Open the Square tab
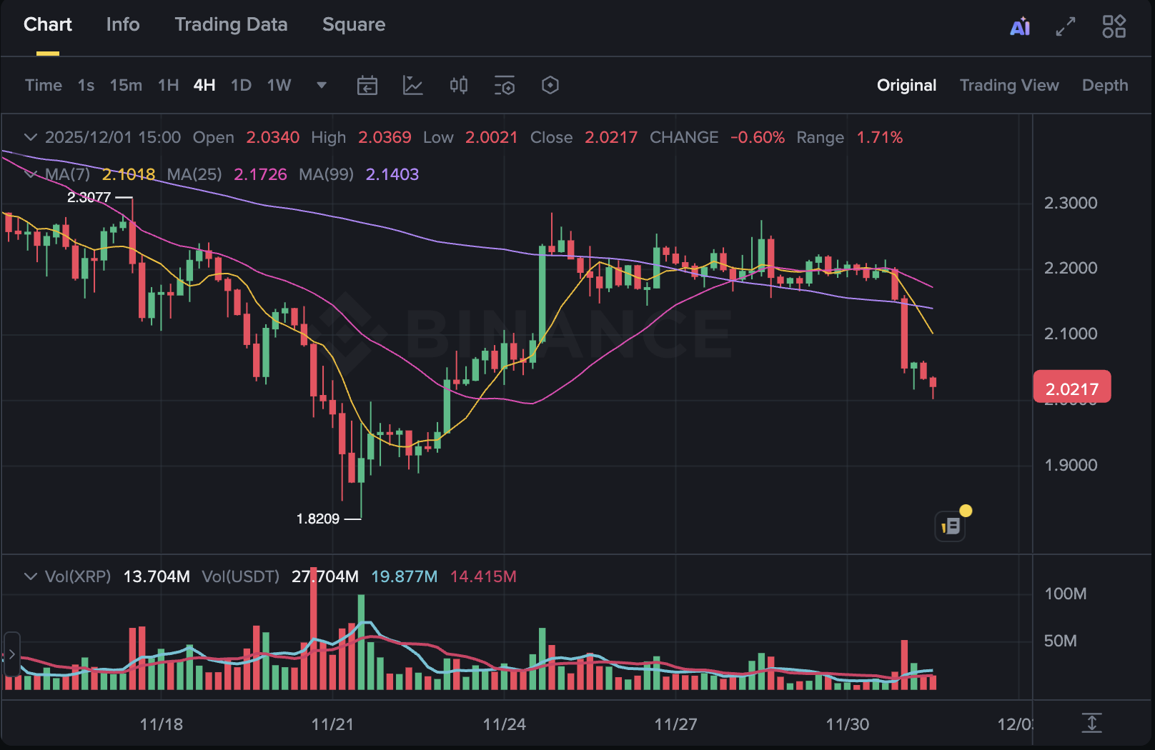This screenshot has width=1155, height=750. click(x=354, y=25)
